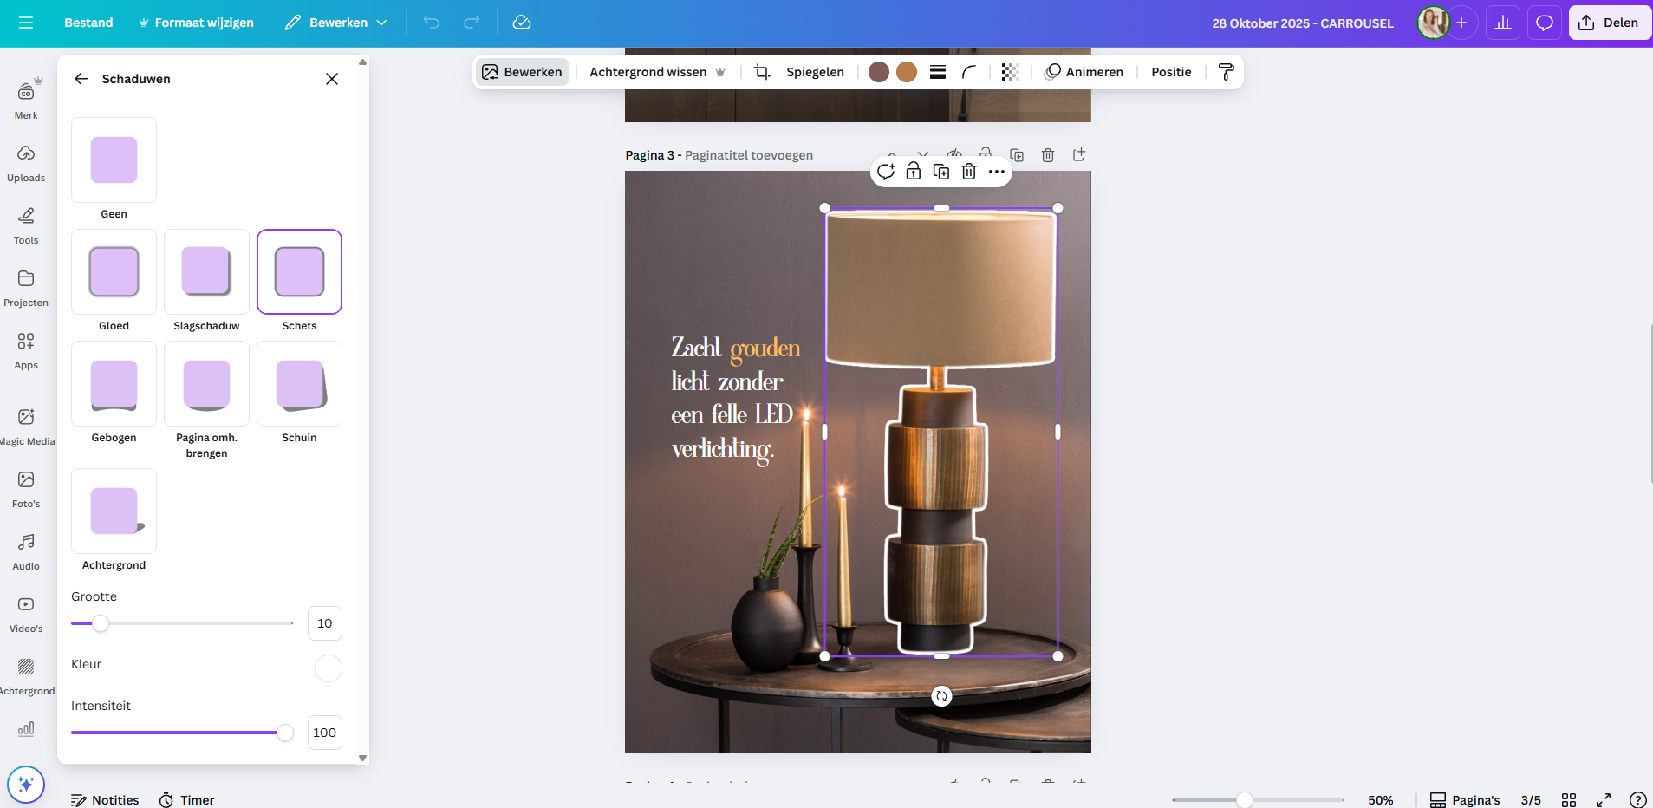The width and height of the screenshot is (1653, 808).
Task: Delete the selected lamp via trash icon
Action: coord(969,172)
